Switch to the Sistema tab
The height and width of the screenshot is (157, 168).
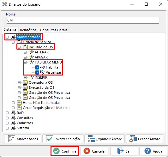coord(10,29)
